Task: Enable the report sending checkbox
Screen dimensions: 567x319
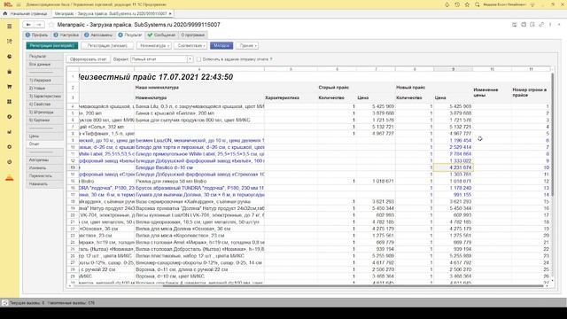Action: point(198,59)
